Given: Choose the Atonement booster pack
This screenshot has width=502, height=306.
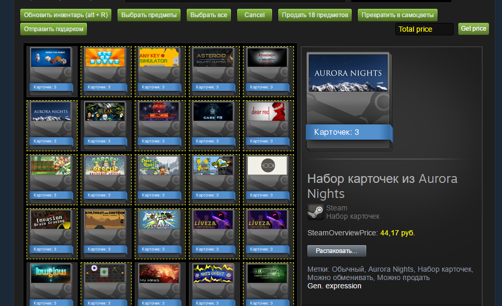Looking at the screenshot, I should point(268,72).
